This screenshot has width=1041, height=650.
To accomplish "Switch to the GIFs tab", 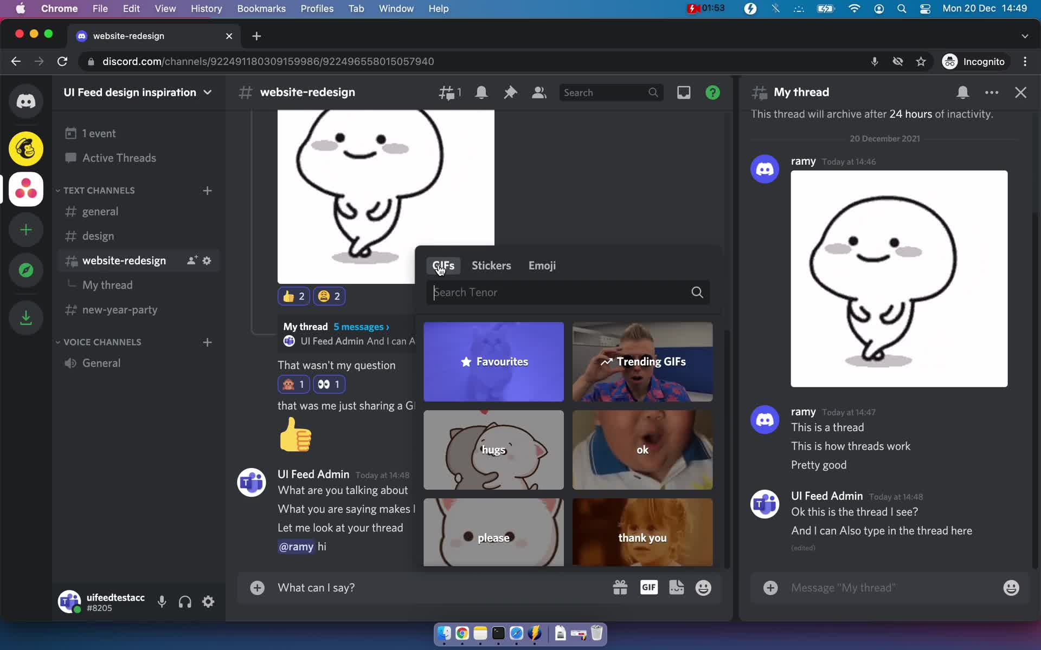I will point(443,265).
